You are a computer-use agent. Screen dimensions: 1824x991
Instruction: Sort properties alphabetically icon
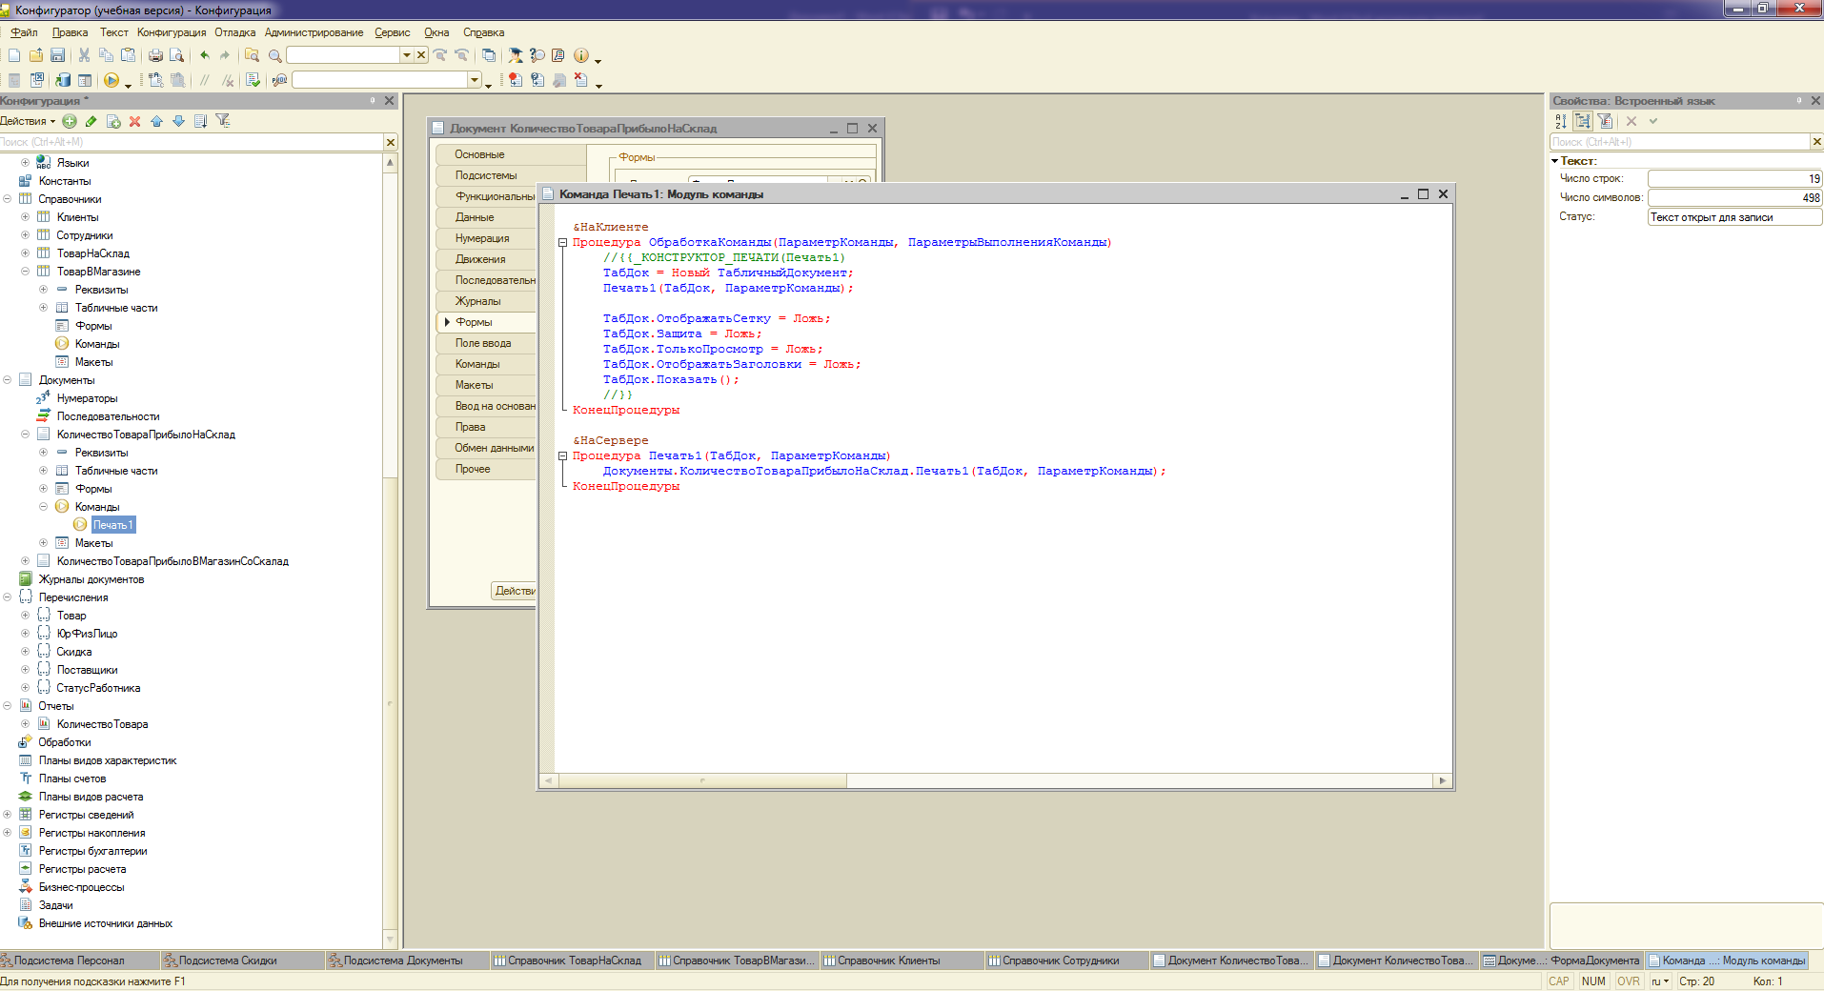[1561, 121]
